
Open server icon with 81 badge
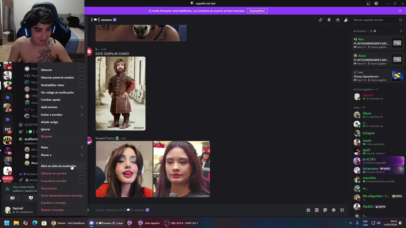tap(7, 150)
